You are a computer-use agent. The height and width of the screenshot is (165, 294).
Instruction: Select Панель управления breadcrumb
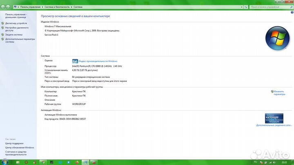[x=30, y=7]
